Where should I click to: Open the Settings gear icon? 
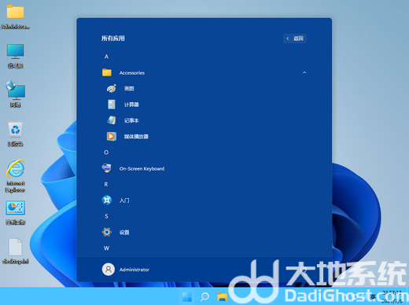pyautogui.click(x=107, y=232)
